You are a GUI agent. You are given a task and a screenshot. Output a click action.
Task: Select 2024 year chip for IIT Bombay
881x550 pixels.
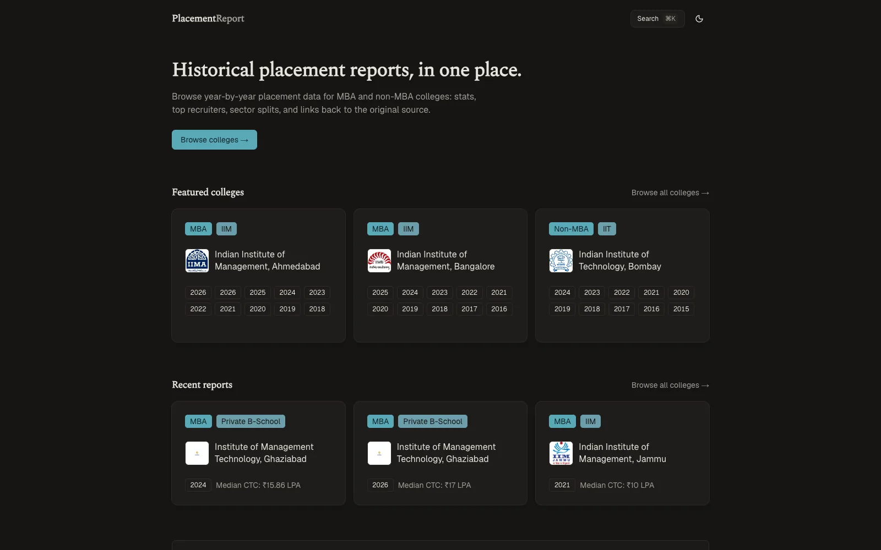[562, 293]
